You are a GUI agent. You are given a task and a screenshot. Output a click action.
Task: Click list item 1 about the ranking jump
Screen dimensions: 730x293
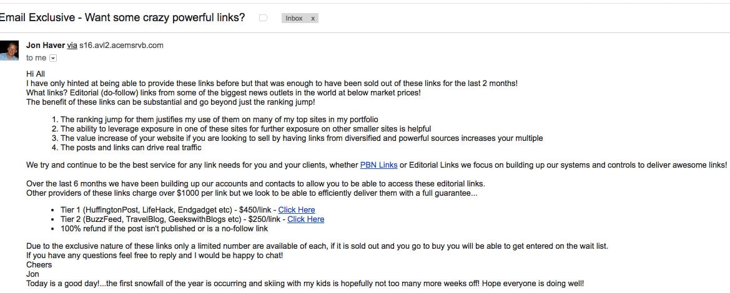(x=219, y=120)
